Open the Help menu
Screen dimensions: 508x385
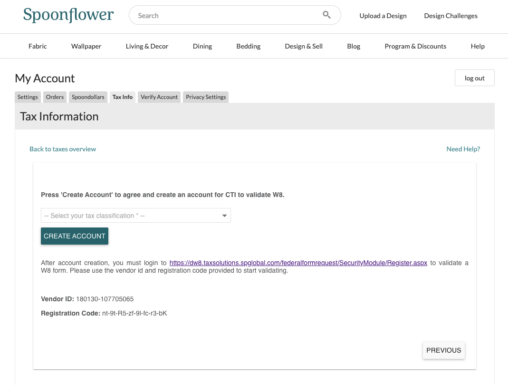(478, 46)
